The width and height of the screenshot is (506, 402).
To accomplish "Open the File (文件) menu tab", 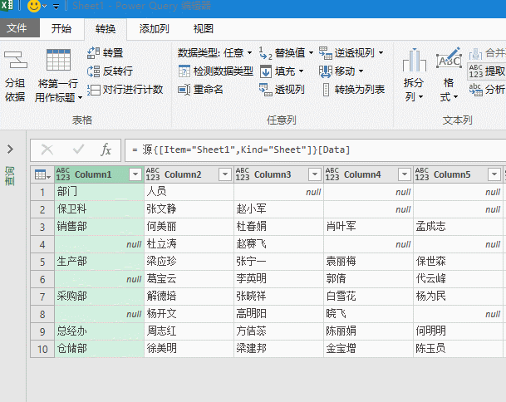I will [17, 28].
